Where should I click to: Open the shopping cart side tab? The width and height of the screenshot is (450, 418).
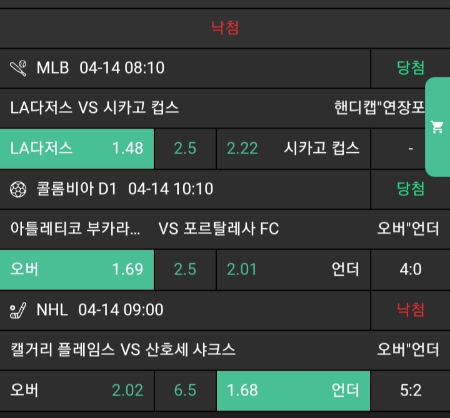point(437,127)
